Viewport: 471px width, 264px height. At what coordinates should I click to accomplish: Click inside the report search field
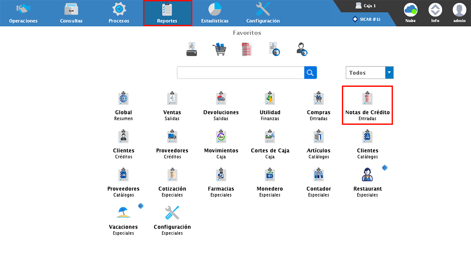click(240, 73)
